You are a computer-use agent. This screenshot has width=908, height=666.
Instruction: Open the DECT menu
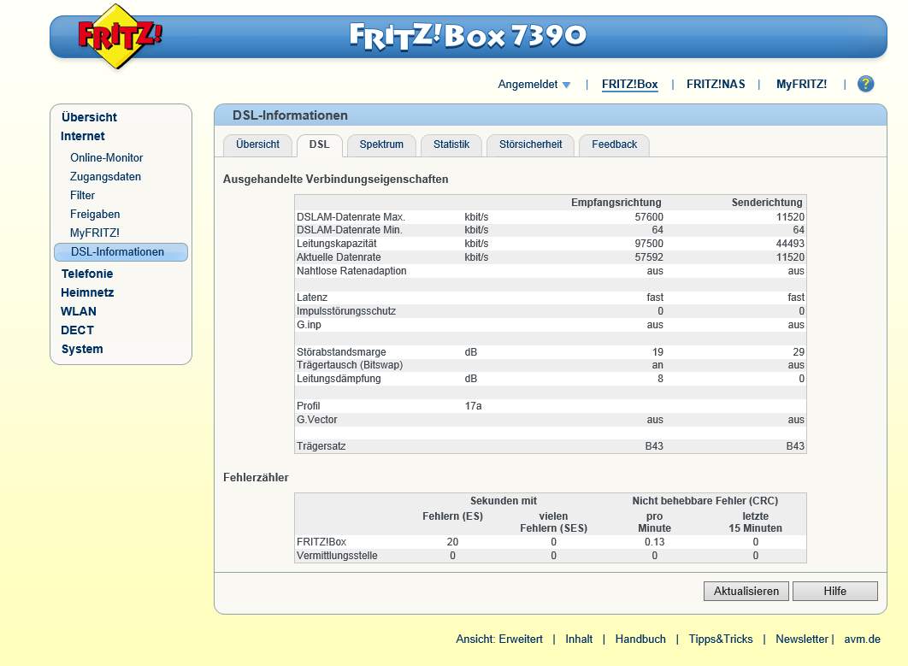click(x=77, y=330)
